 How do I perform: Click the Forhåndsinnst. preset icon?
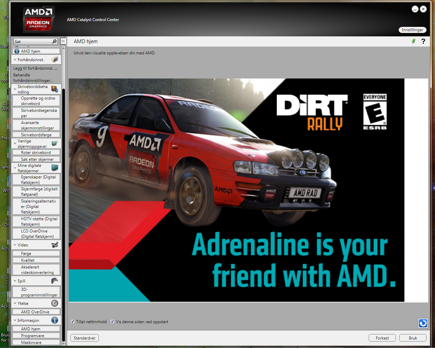point(55,59)
